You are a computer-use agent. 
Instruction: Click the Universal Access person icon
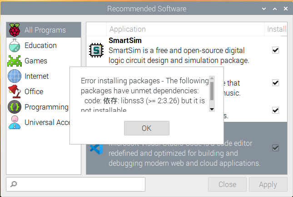15,122
